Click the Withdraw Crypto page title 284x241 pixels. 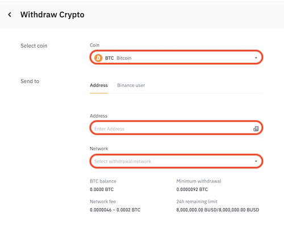[52, 15]
